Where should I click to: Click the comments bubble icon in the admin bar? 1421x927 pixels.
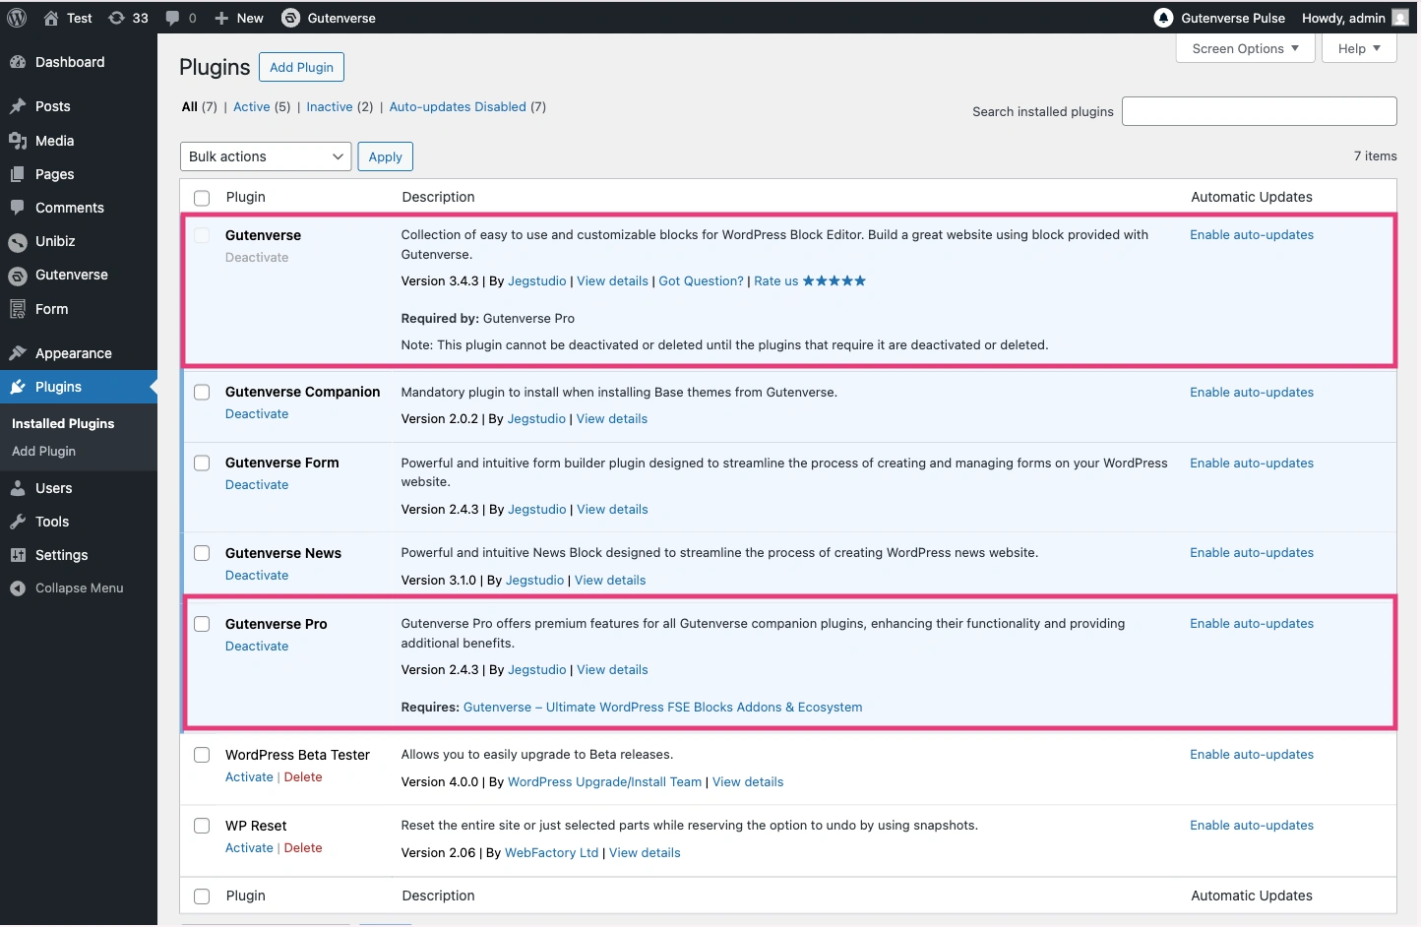point(173,18)
